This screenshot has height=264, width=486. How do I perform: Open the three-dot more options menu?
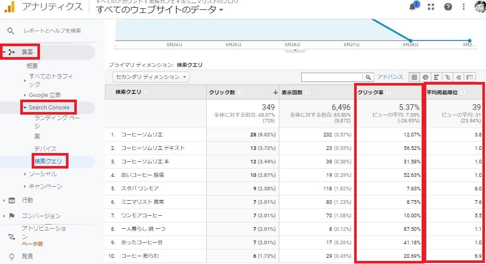coord(464,7)
